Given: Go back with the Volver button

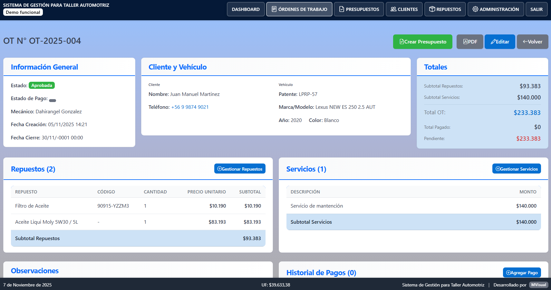Looking at the screenshot, I should point(533,42).
